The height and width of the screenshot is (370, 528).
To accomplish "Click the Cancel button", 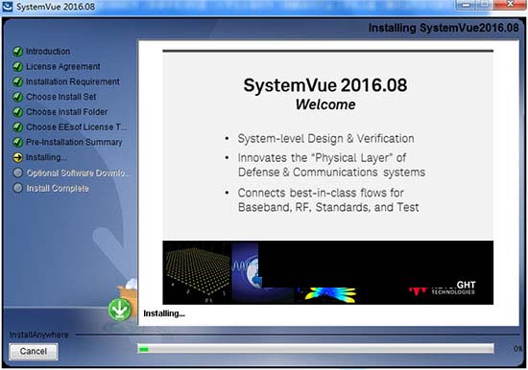I will (x=33, y=352).
